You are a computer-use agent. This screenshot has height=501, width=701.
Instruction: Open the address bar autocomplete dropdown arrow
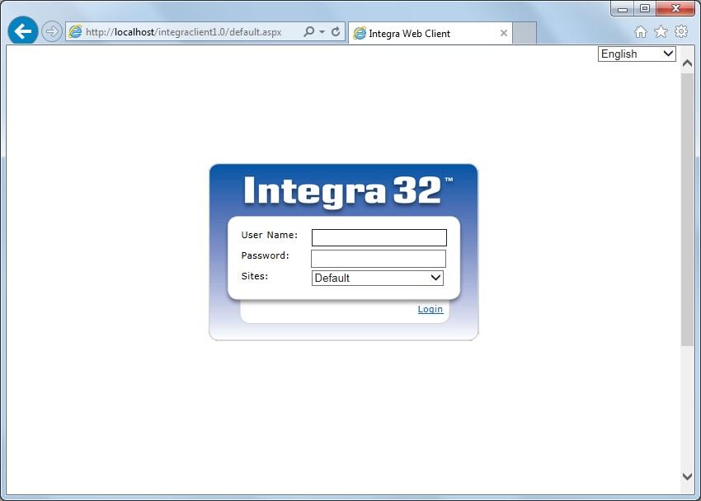coord(322,31)
